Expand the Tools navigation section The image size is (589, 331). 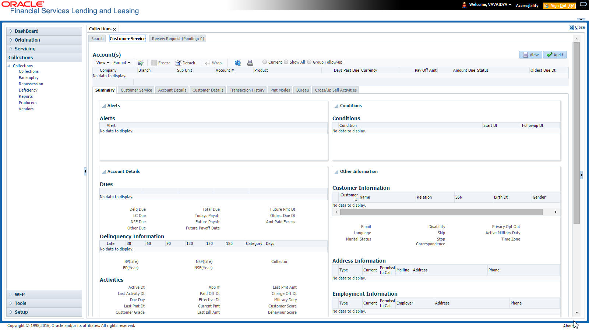[x=44, y=303]
